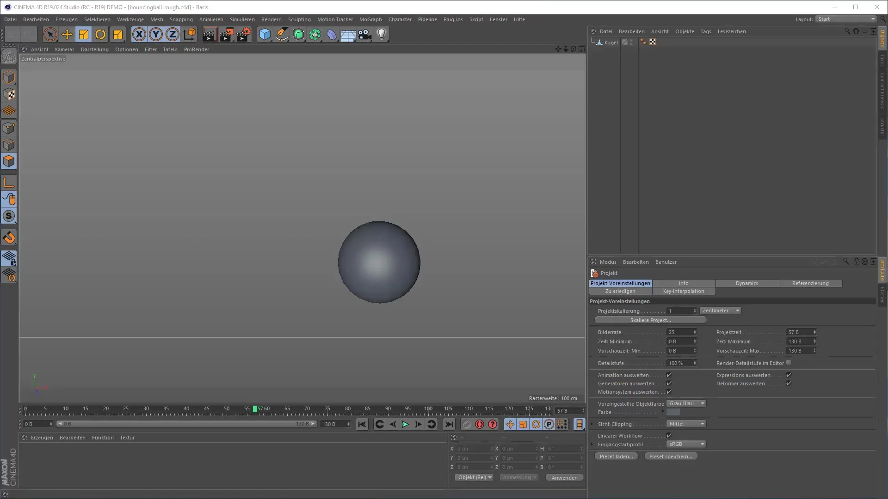Viewport: 888px width, 499px height.
Task: Open the Zentimeter unit dropdown
Action: click(x=721, y=310)
